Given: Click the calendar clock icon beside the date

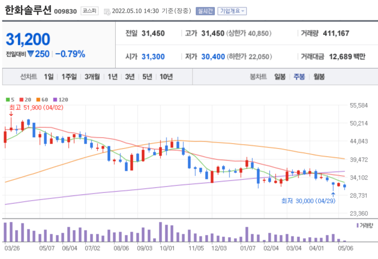Looking at the screenshot, I should point(107,12).
